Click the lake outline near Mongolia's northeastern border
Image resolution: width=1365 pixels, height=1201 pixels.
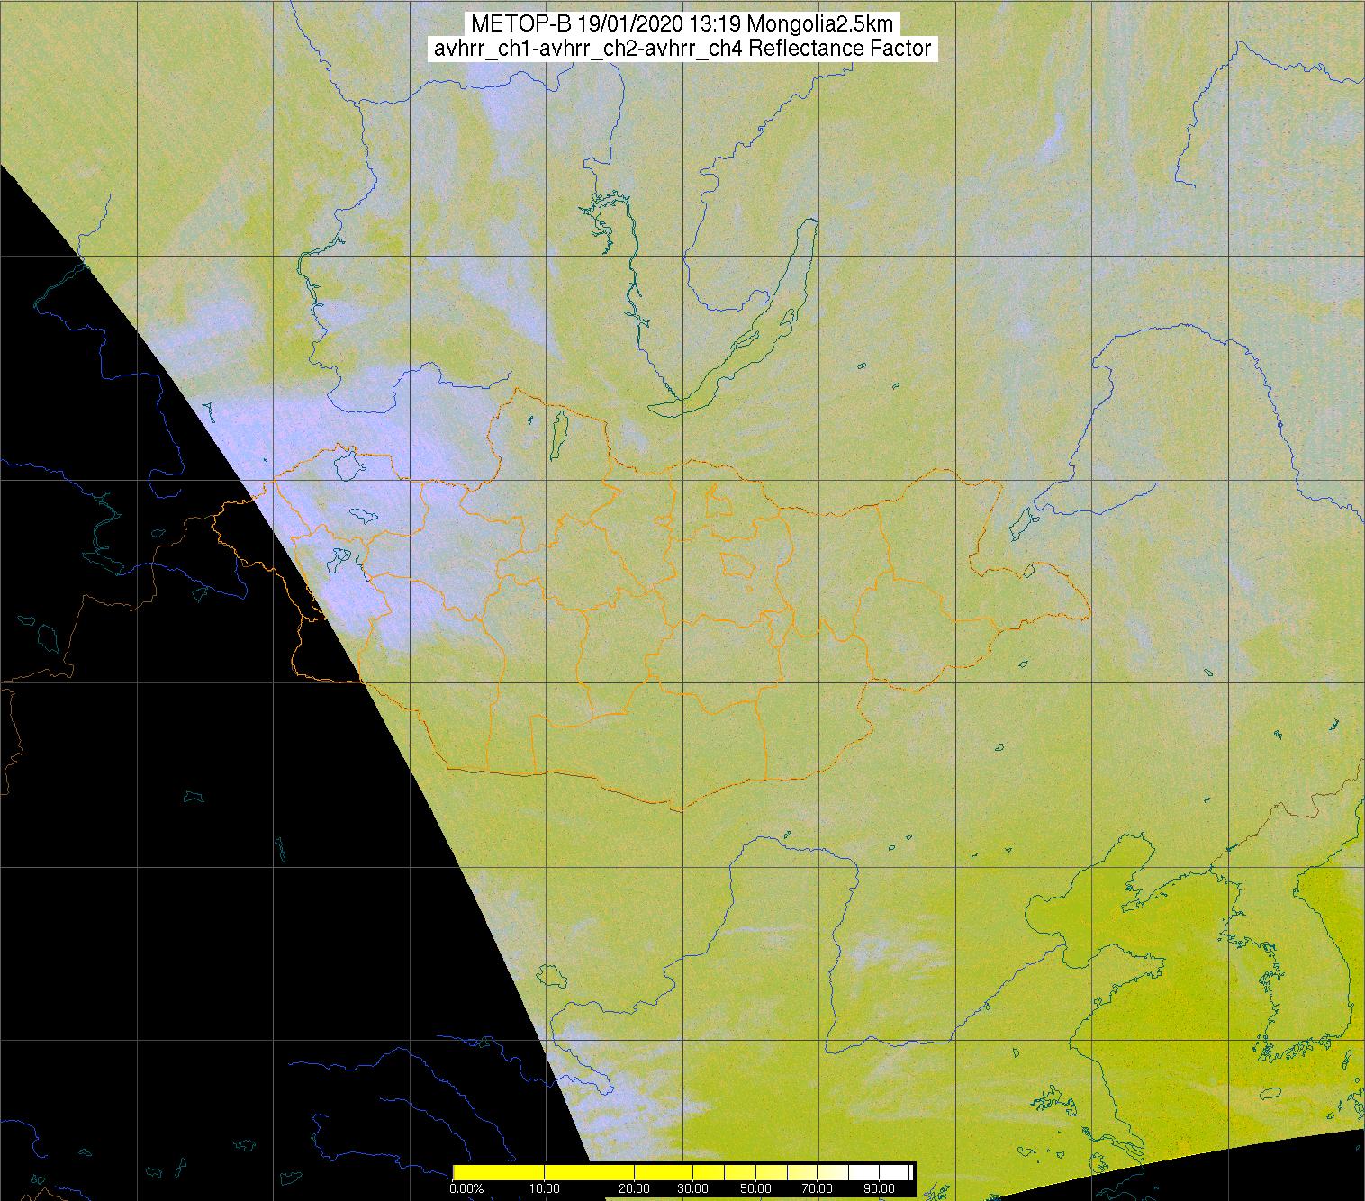coord(1022,521)
